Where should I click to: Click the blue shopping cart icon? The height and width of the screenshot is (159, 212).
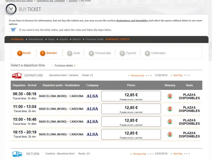[13, 30]
